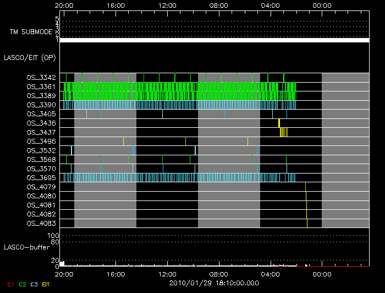Click the OS_3570 row label
Image resolution: width=385 pixels, height=293 pixels.
(41, 169)
